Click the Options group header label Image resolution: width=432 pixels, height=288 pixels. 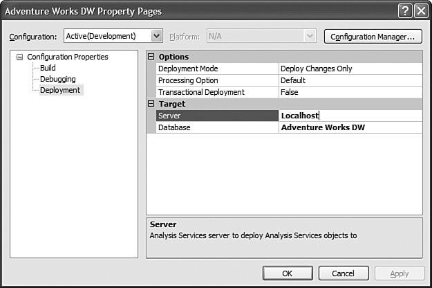pos(174,57)
